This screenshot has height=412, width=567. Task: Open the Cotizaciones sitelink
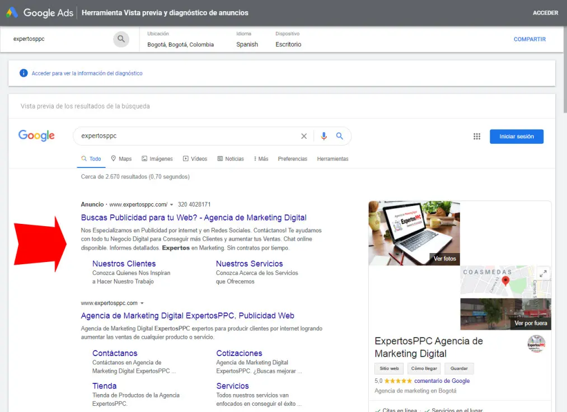pos(240,353)
